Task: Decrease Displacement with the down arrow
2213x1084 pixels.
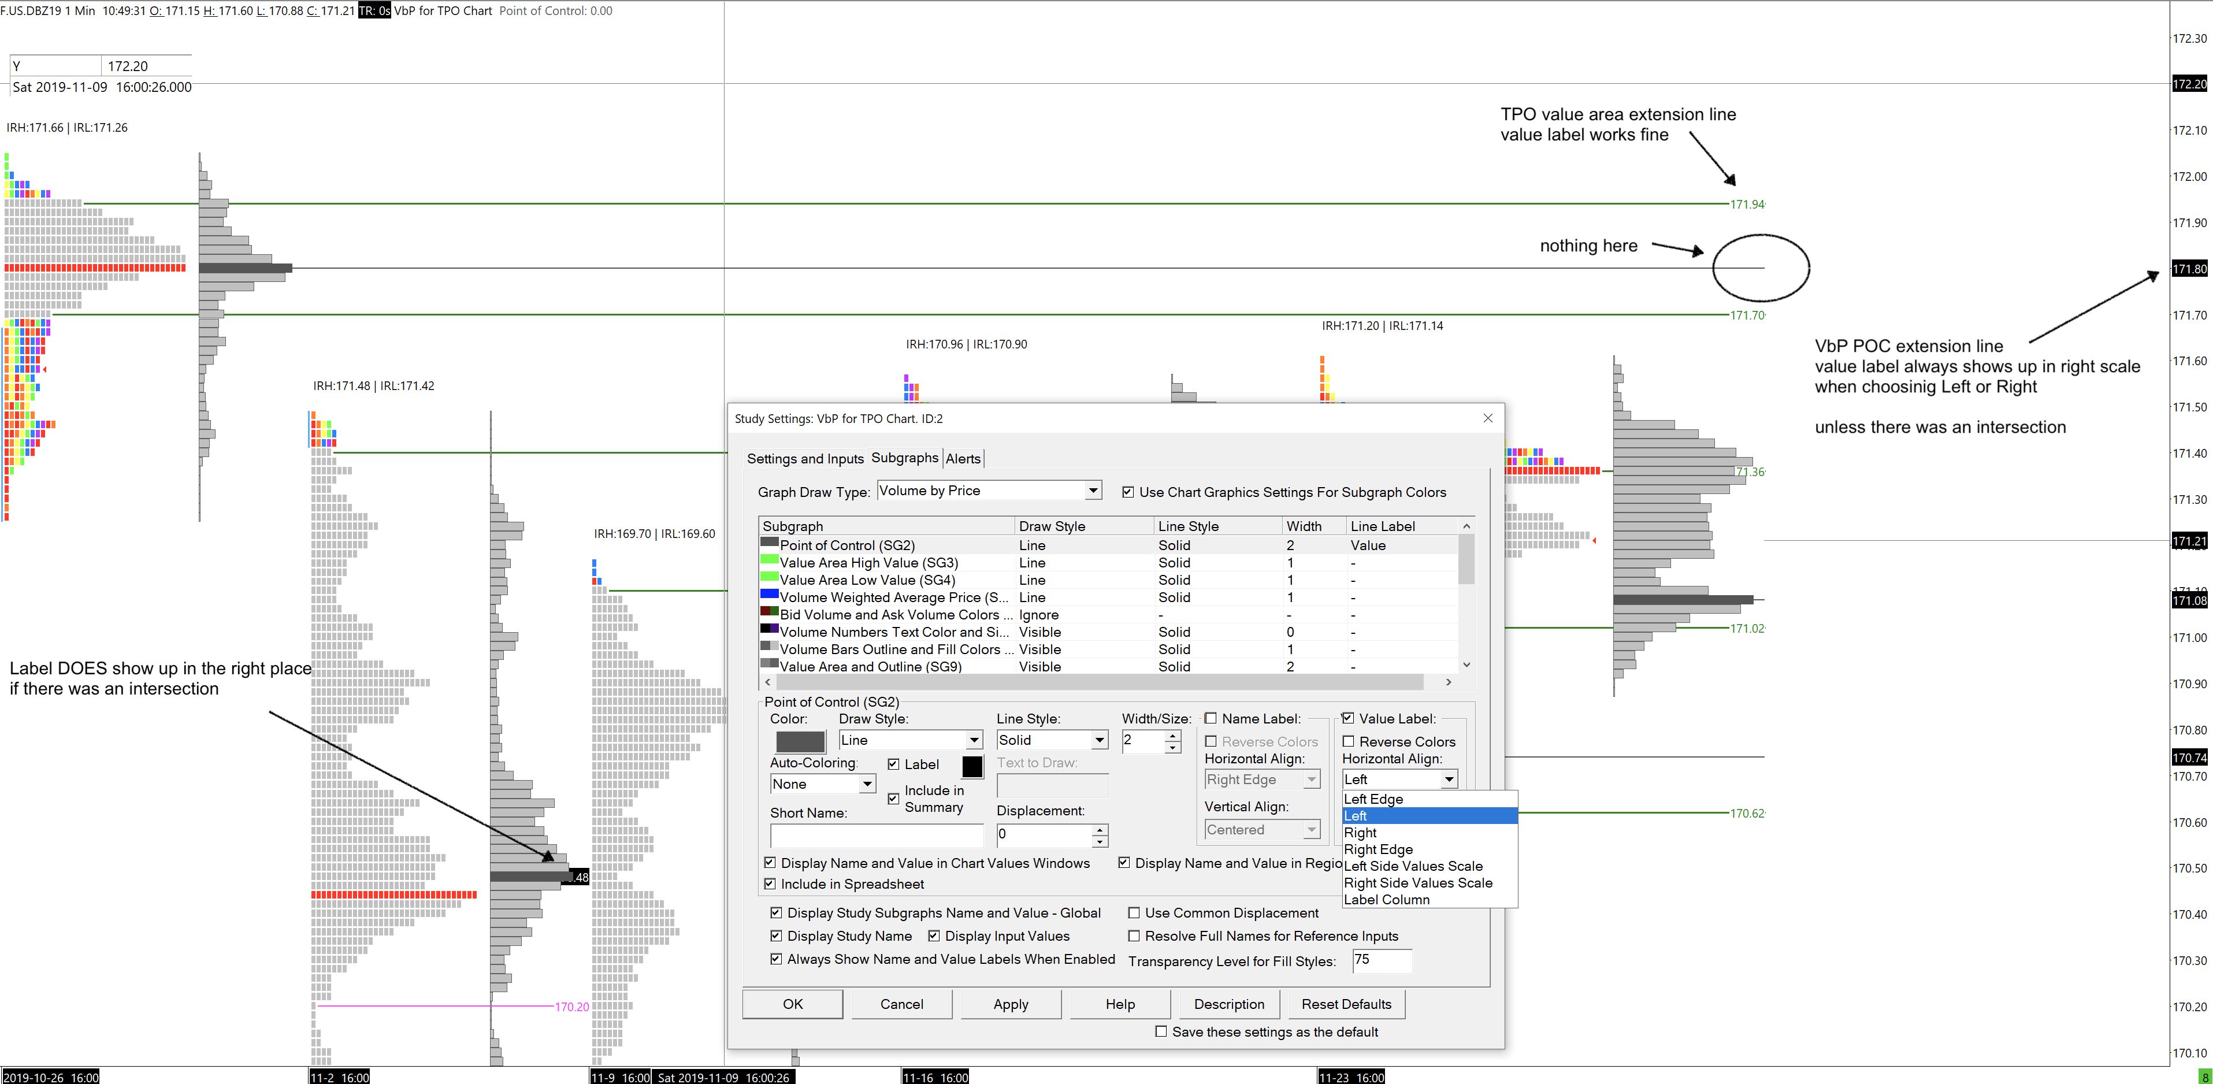Action: click(x=1100, y=841)
